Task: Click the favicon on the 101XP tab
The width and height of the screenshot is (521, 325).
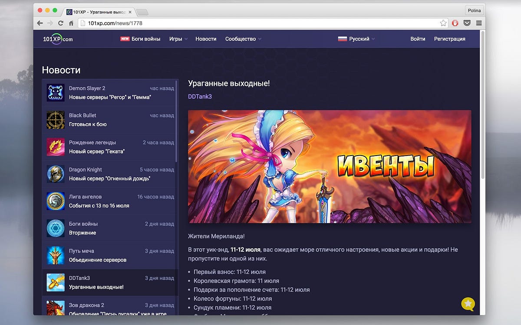Action: click(69, 12)
